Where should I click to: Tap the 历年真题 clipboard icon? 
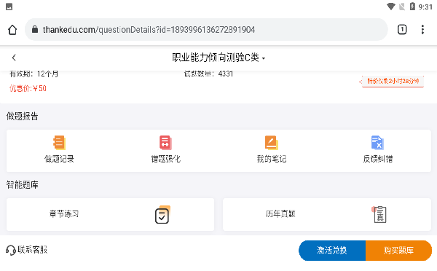(379, 214)
